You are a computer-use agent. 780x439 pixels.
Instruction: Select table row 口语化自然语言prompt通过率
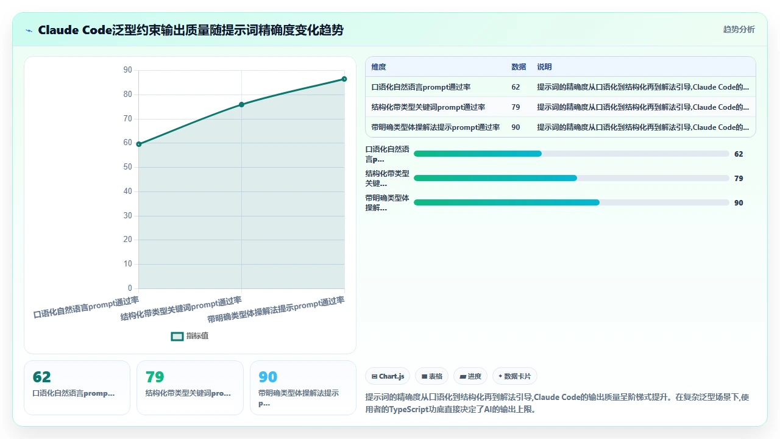(560, 87)
